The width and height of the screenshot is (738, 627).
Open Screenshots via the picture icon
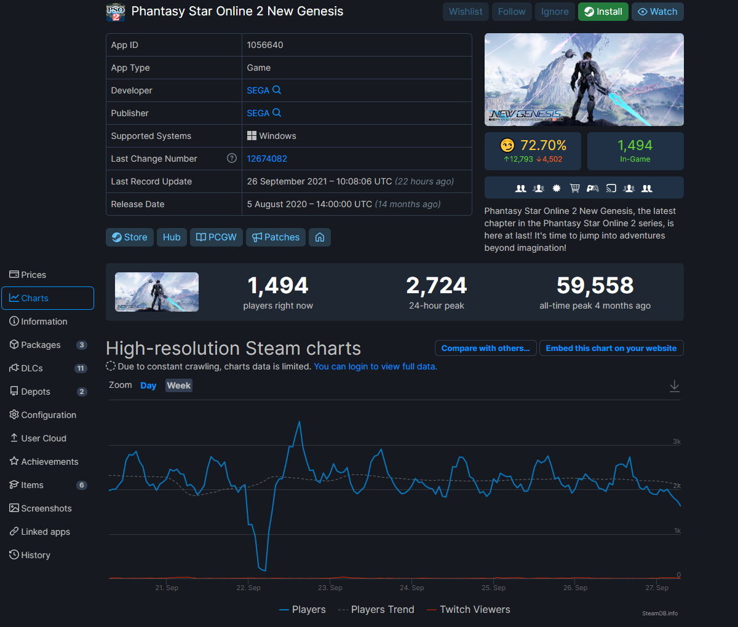[x=14, y=508]
